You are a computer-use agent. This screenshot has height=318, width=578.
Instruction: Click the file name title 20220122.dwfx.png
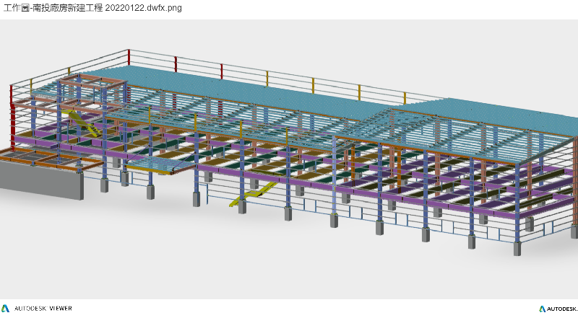(x=90, y=7)
